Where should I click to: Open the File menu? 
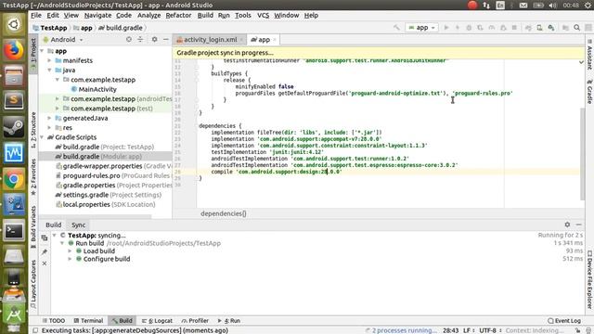(x=36, y=16)
